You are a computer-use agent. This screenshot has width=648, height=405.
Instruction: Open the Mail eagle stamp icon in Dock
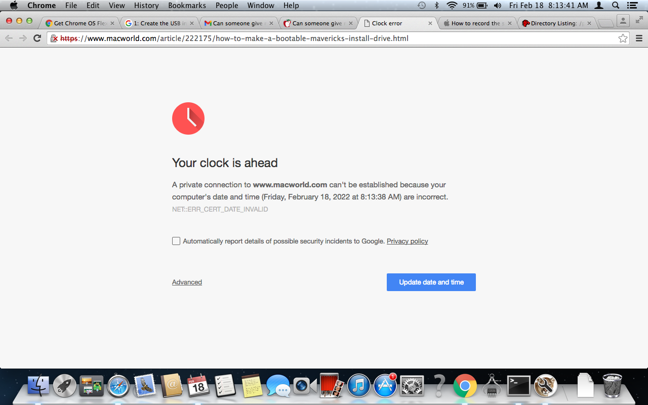pos(145,386)
